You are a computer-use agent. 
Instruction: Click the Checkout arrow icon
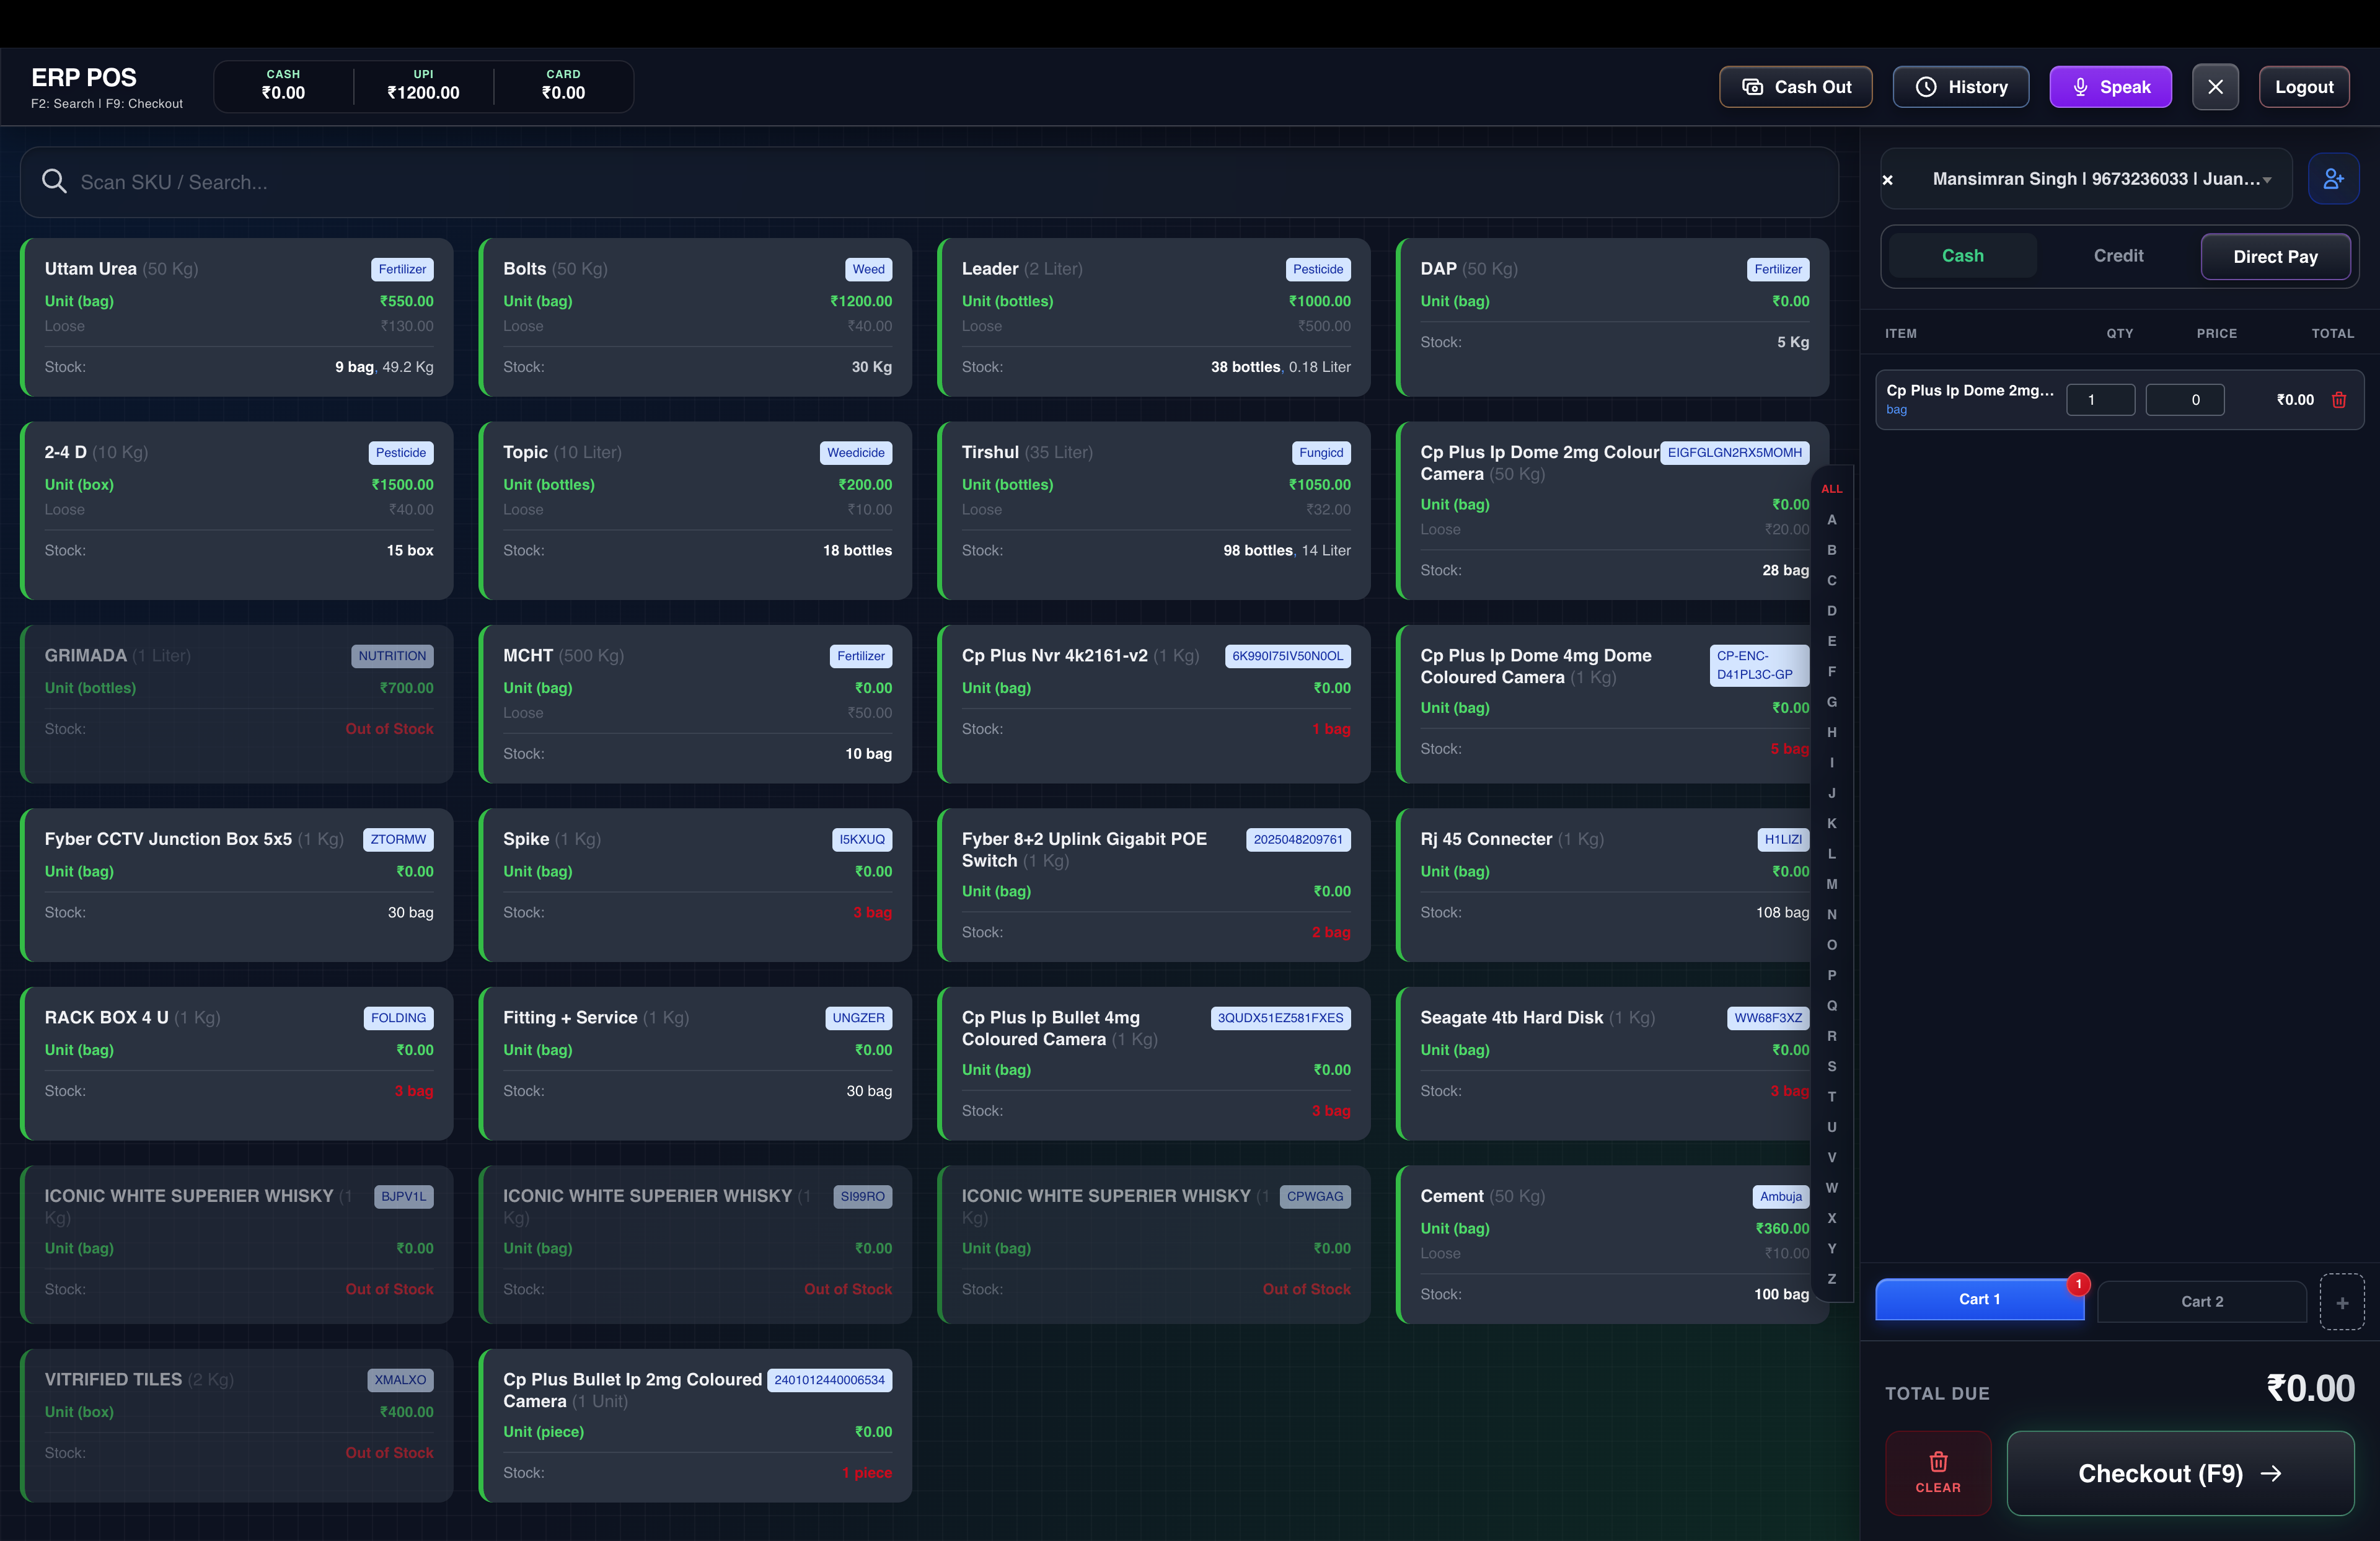coord(2273,1473)
